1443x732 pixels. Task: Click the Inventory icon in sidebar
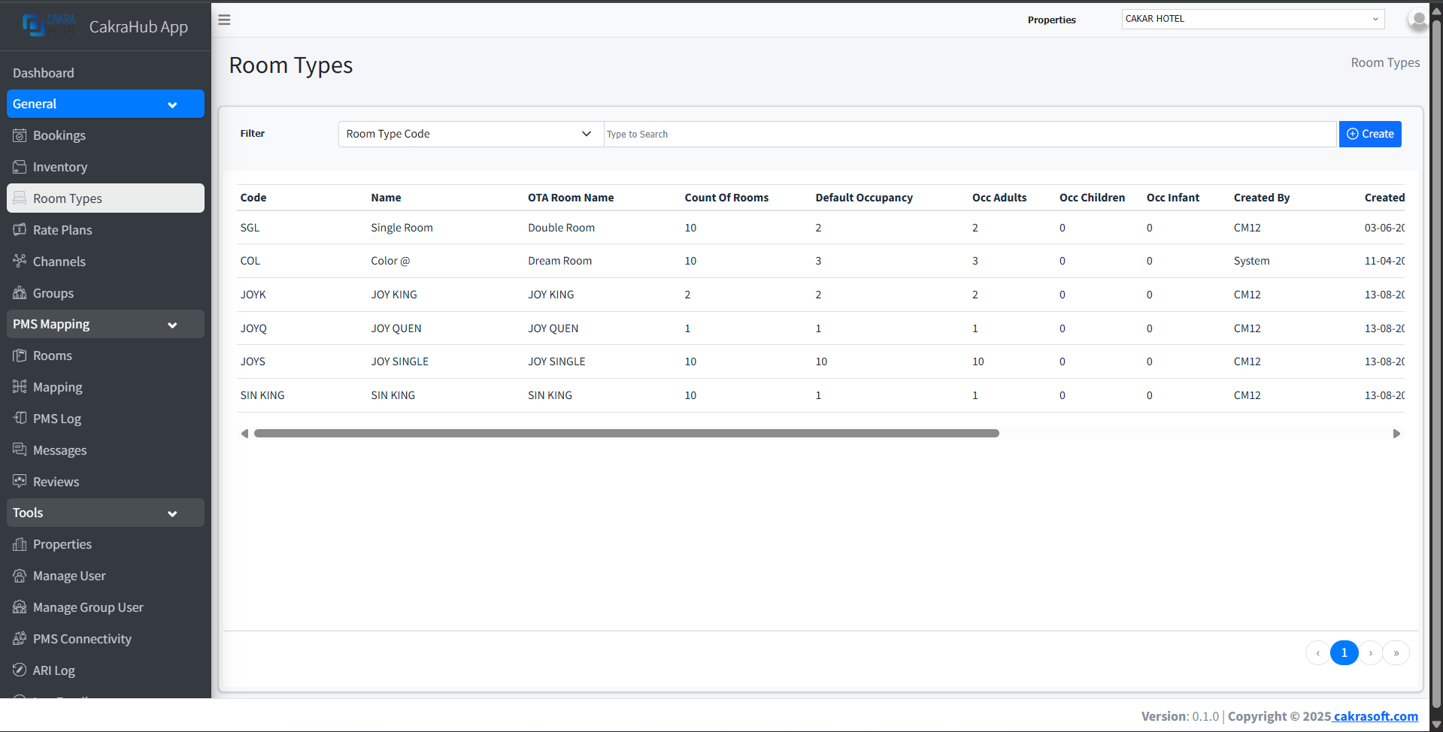20,167
